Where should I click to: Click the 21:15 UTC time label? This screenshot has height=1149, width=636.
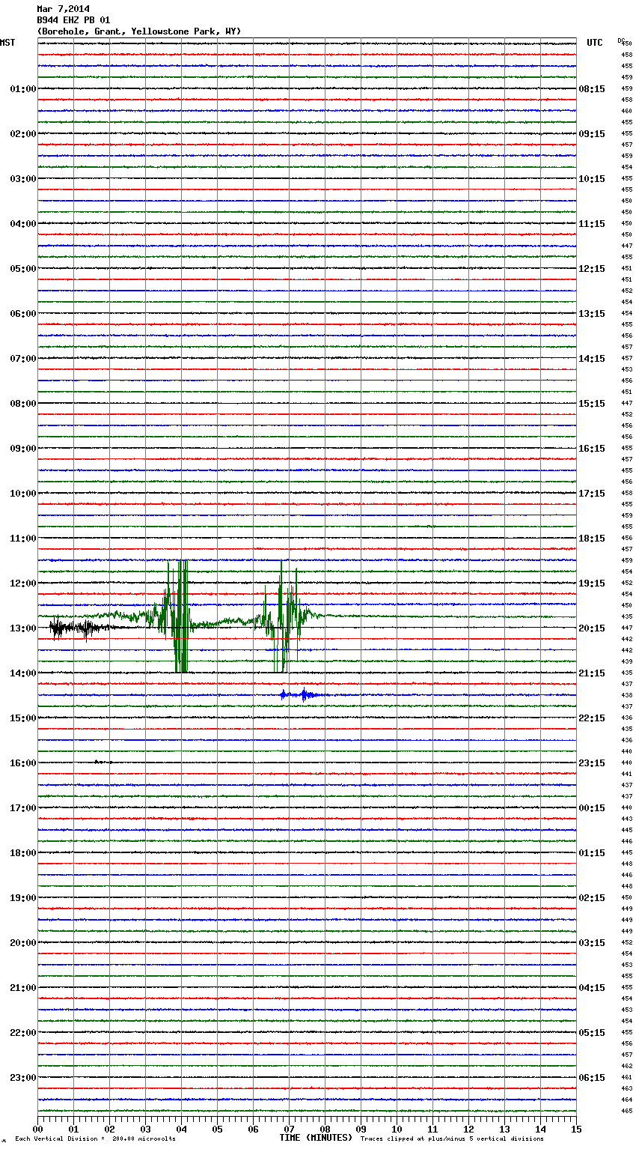click(x=592, y=673)
